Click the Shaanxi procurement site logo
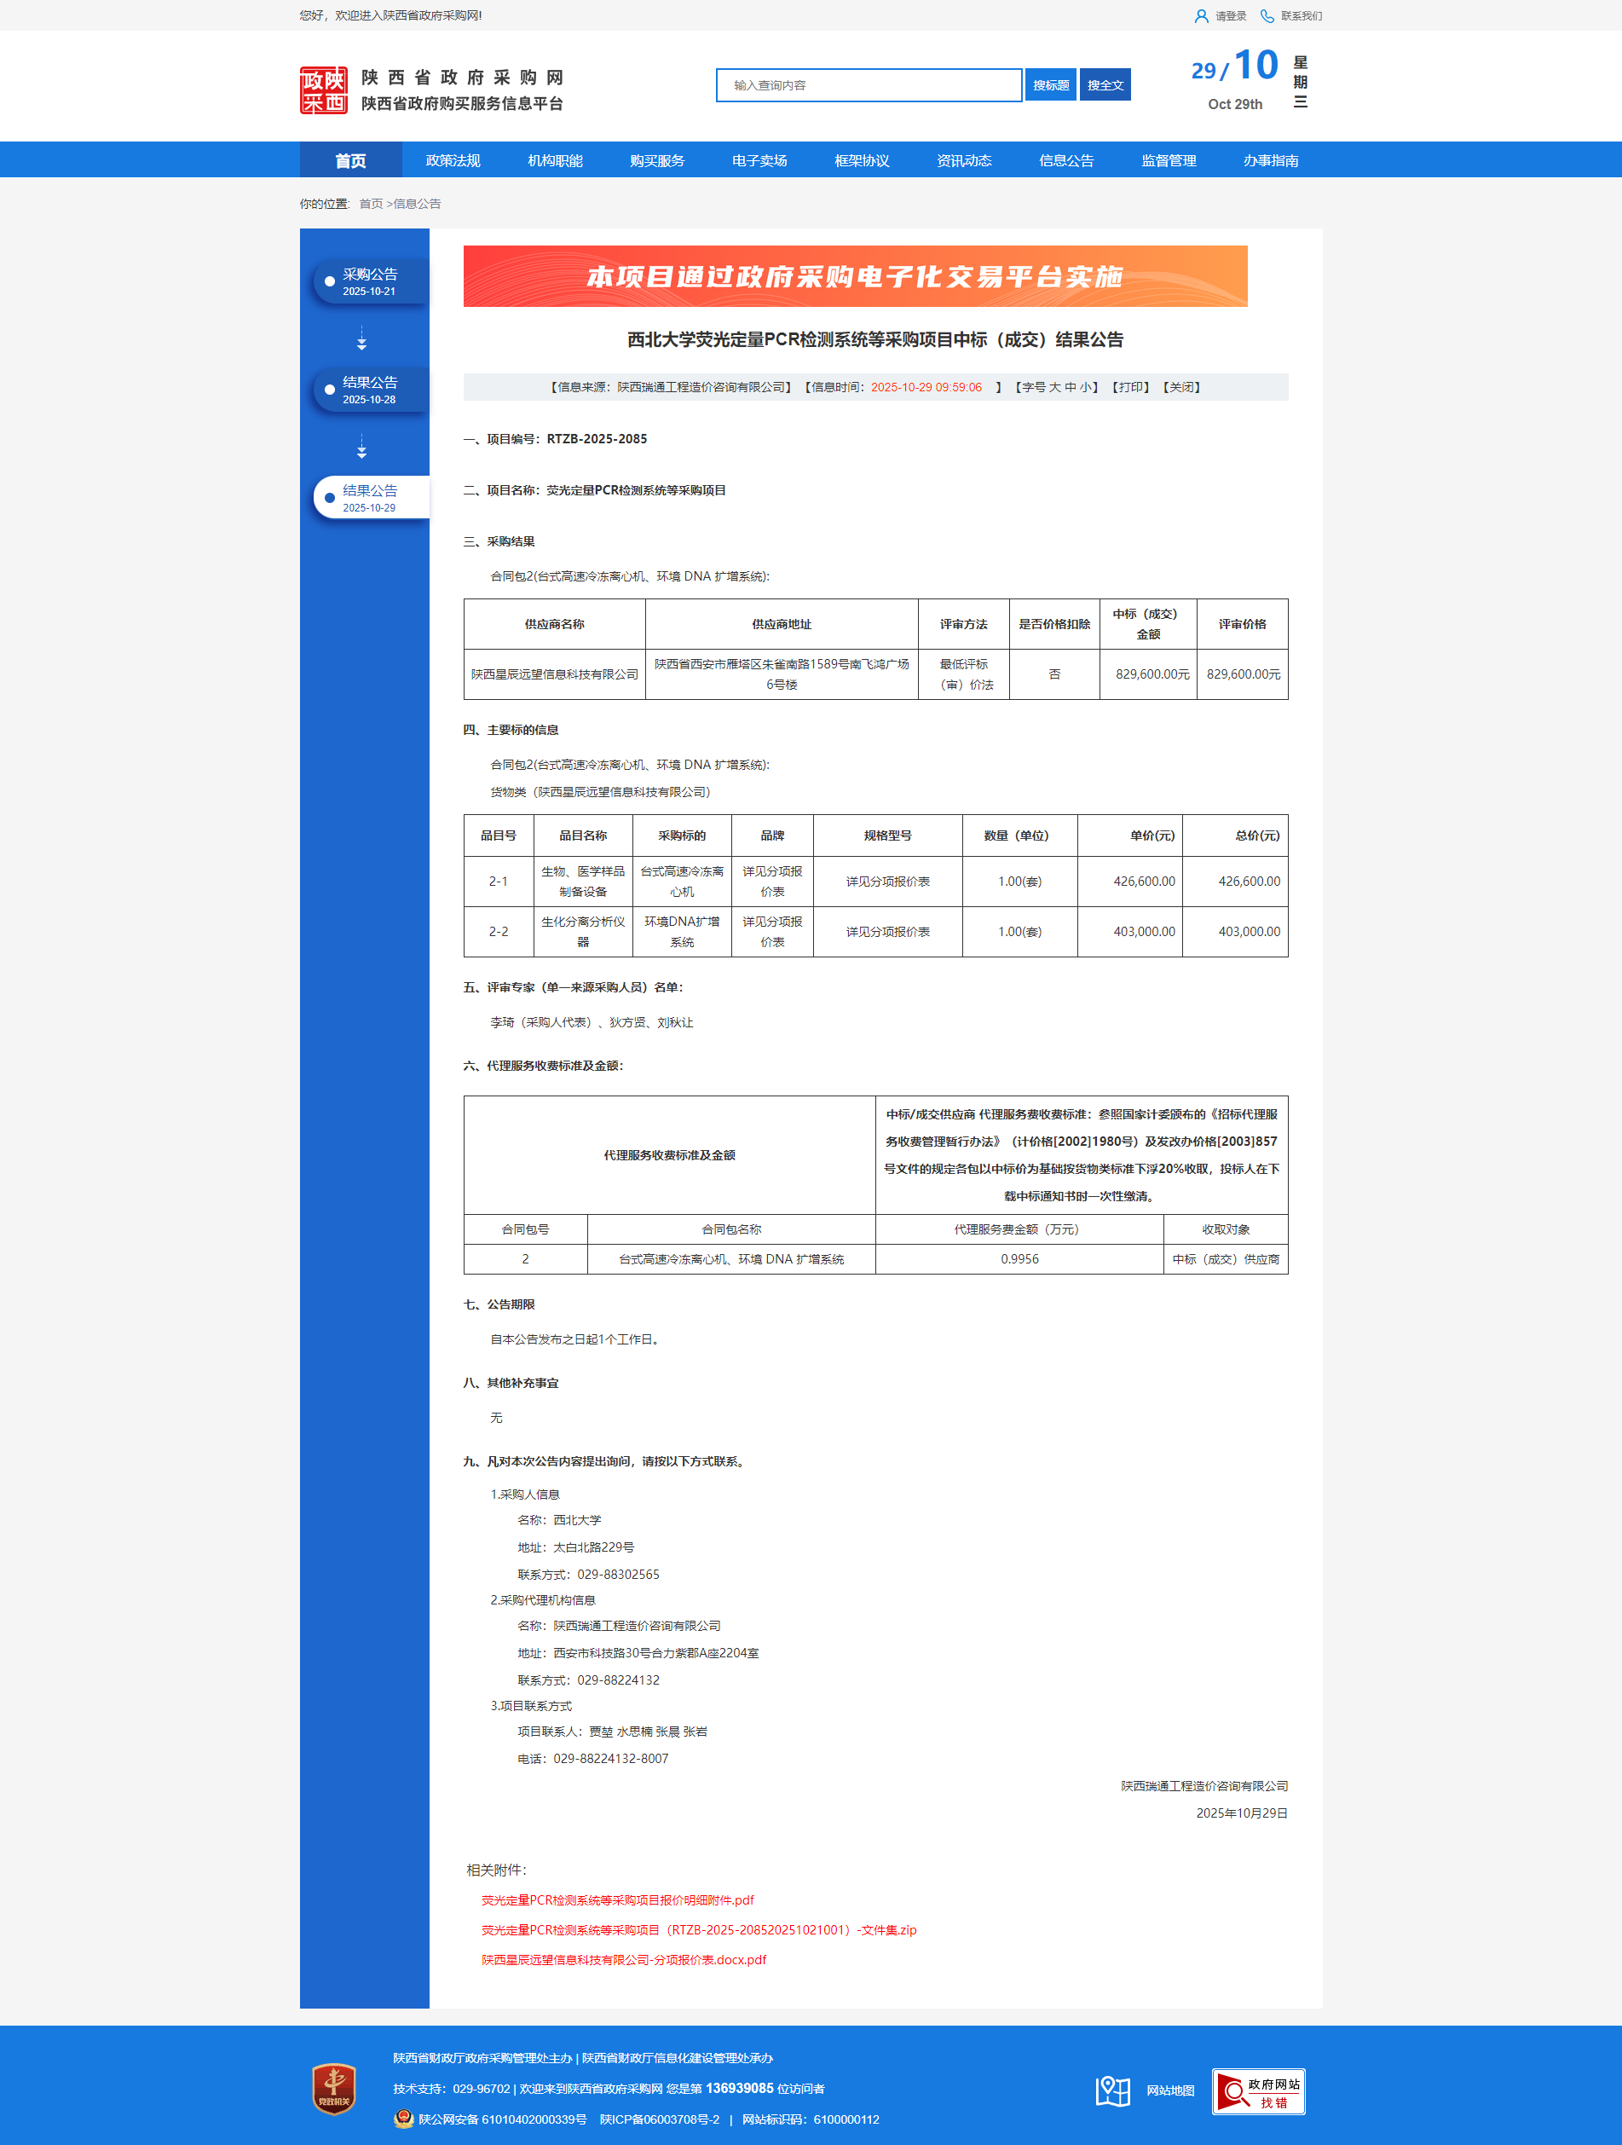Image resolution: width=1622 pixels, height=2145 pixels. [323, 90]
